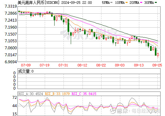
Task: Click the USDCNH chart title text
Action: click(38, 3)
